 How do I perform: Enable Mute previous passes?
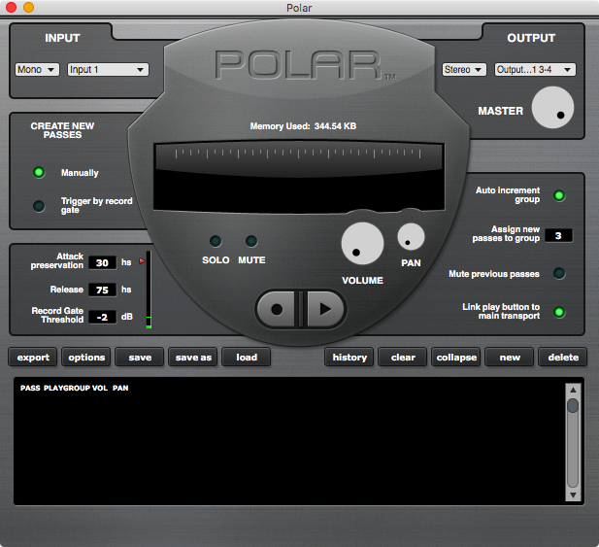559,273
